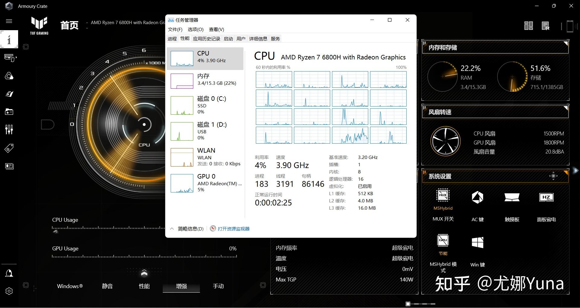Open Aura Sync sidebar icon
This screenshot has width=580, height=308.
(9, 76)
